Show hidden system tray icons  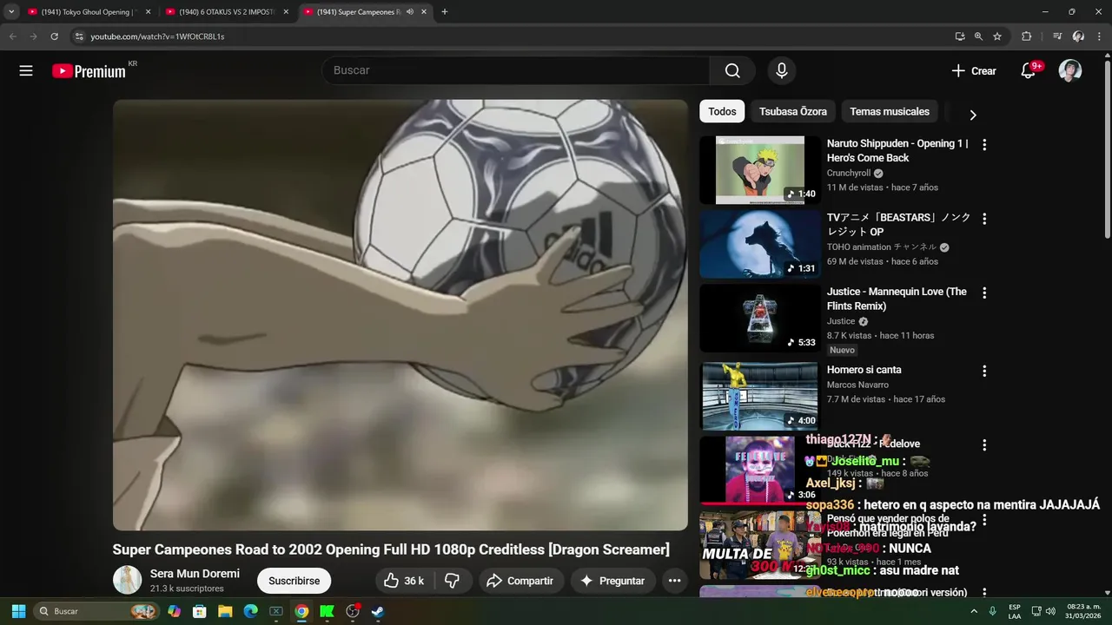(973, 611)
